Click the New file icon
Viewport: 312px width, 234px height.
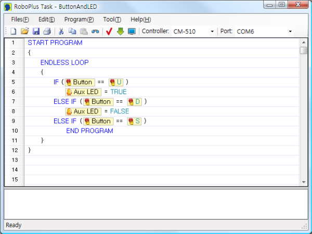[x=14, y=31]
